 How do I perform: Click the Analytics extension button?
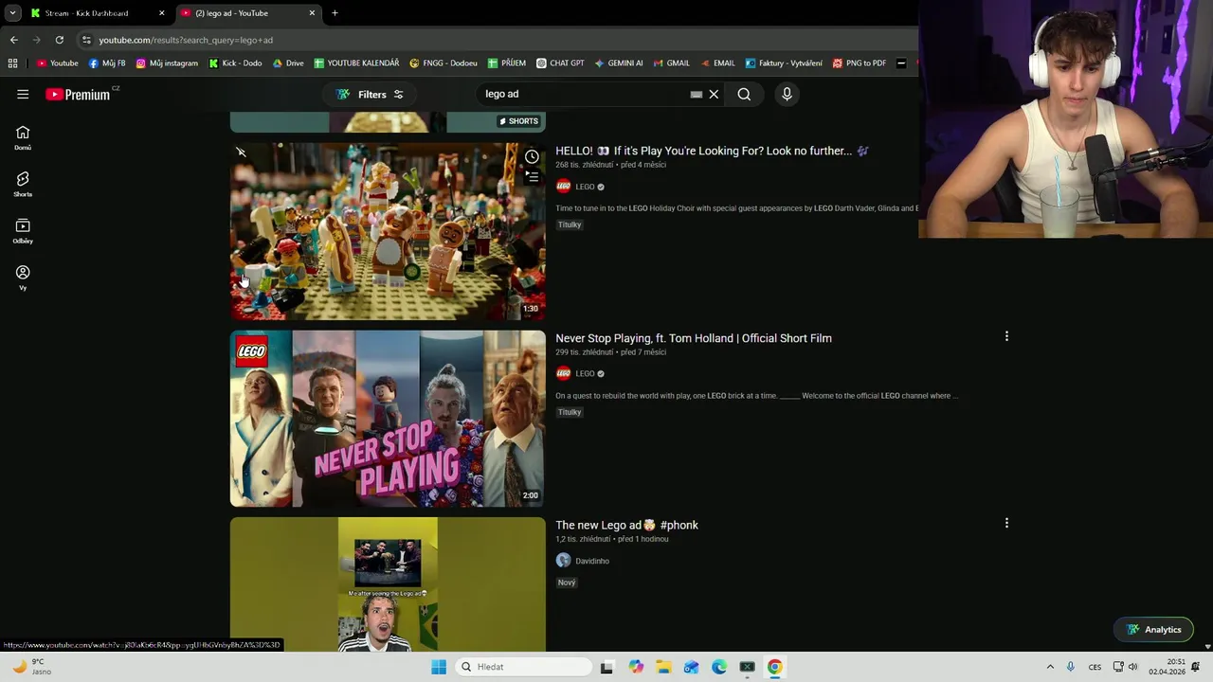click(1153, 630)
